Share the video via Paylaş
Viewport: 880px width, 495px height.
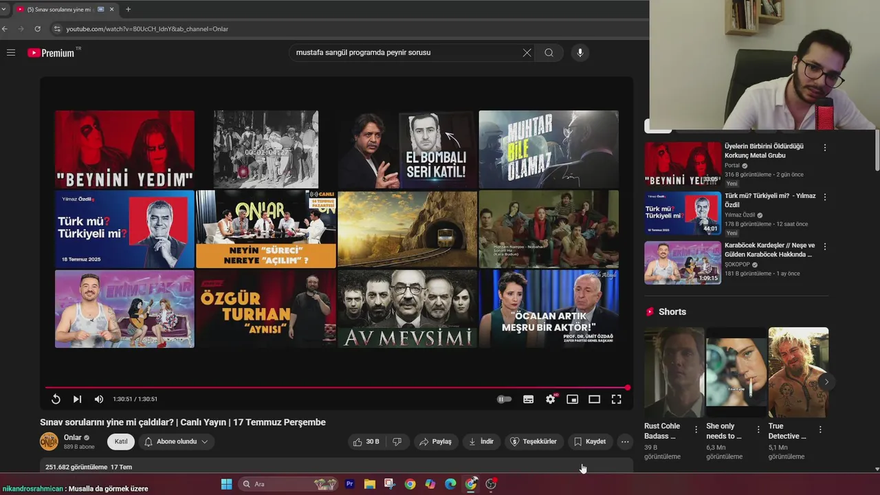click(436, 441)
